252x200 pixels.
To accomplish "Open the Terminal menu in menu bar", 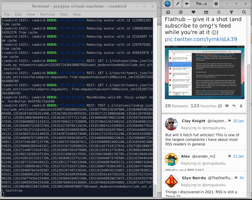I will (47, 15).
